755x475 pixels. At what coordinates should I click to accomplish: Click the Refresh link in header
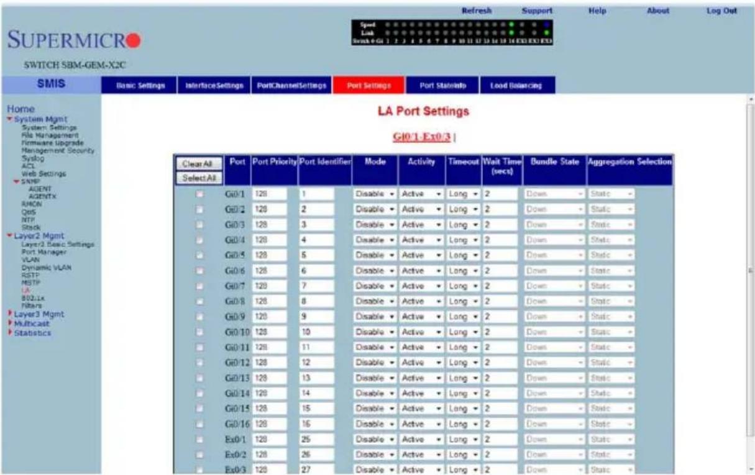tap(477, 11)
